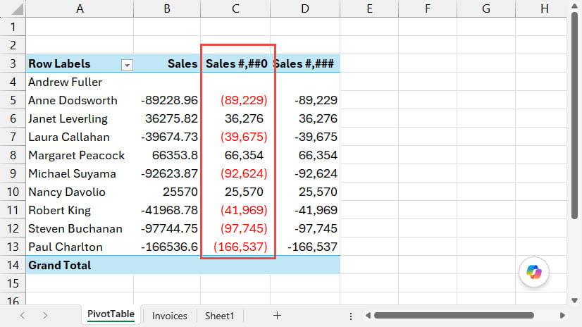
Task: Select row 1 header
Action: 13,27
